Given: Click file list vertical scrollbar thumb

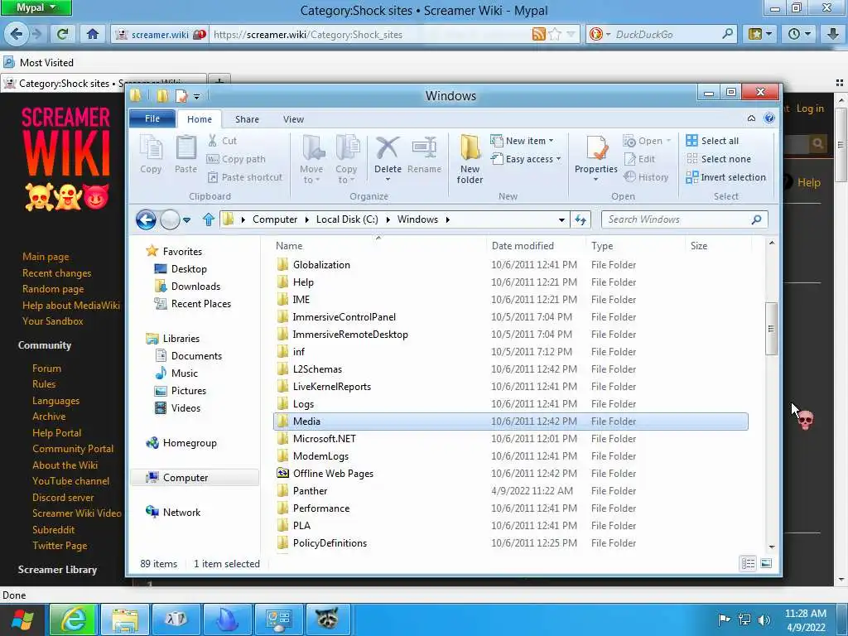Looking at the screenshot, I should [771, 328].
